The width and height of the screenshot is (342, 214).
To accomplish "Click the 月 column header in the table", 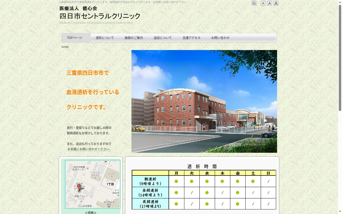I will point(176,173).
